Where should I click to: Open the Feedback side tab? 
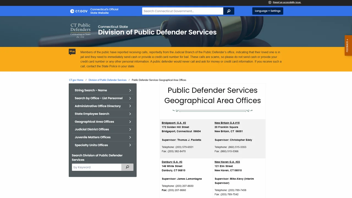[x=348, y=45]
